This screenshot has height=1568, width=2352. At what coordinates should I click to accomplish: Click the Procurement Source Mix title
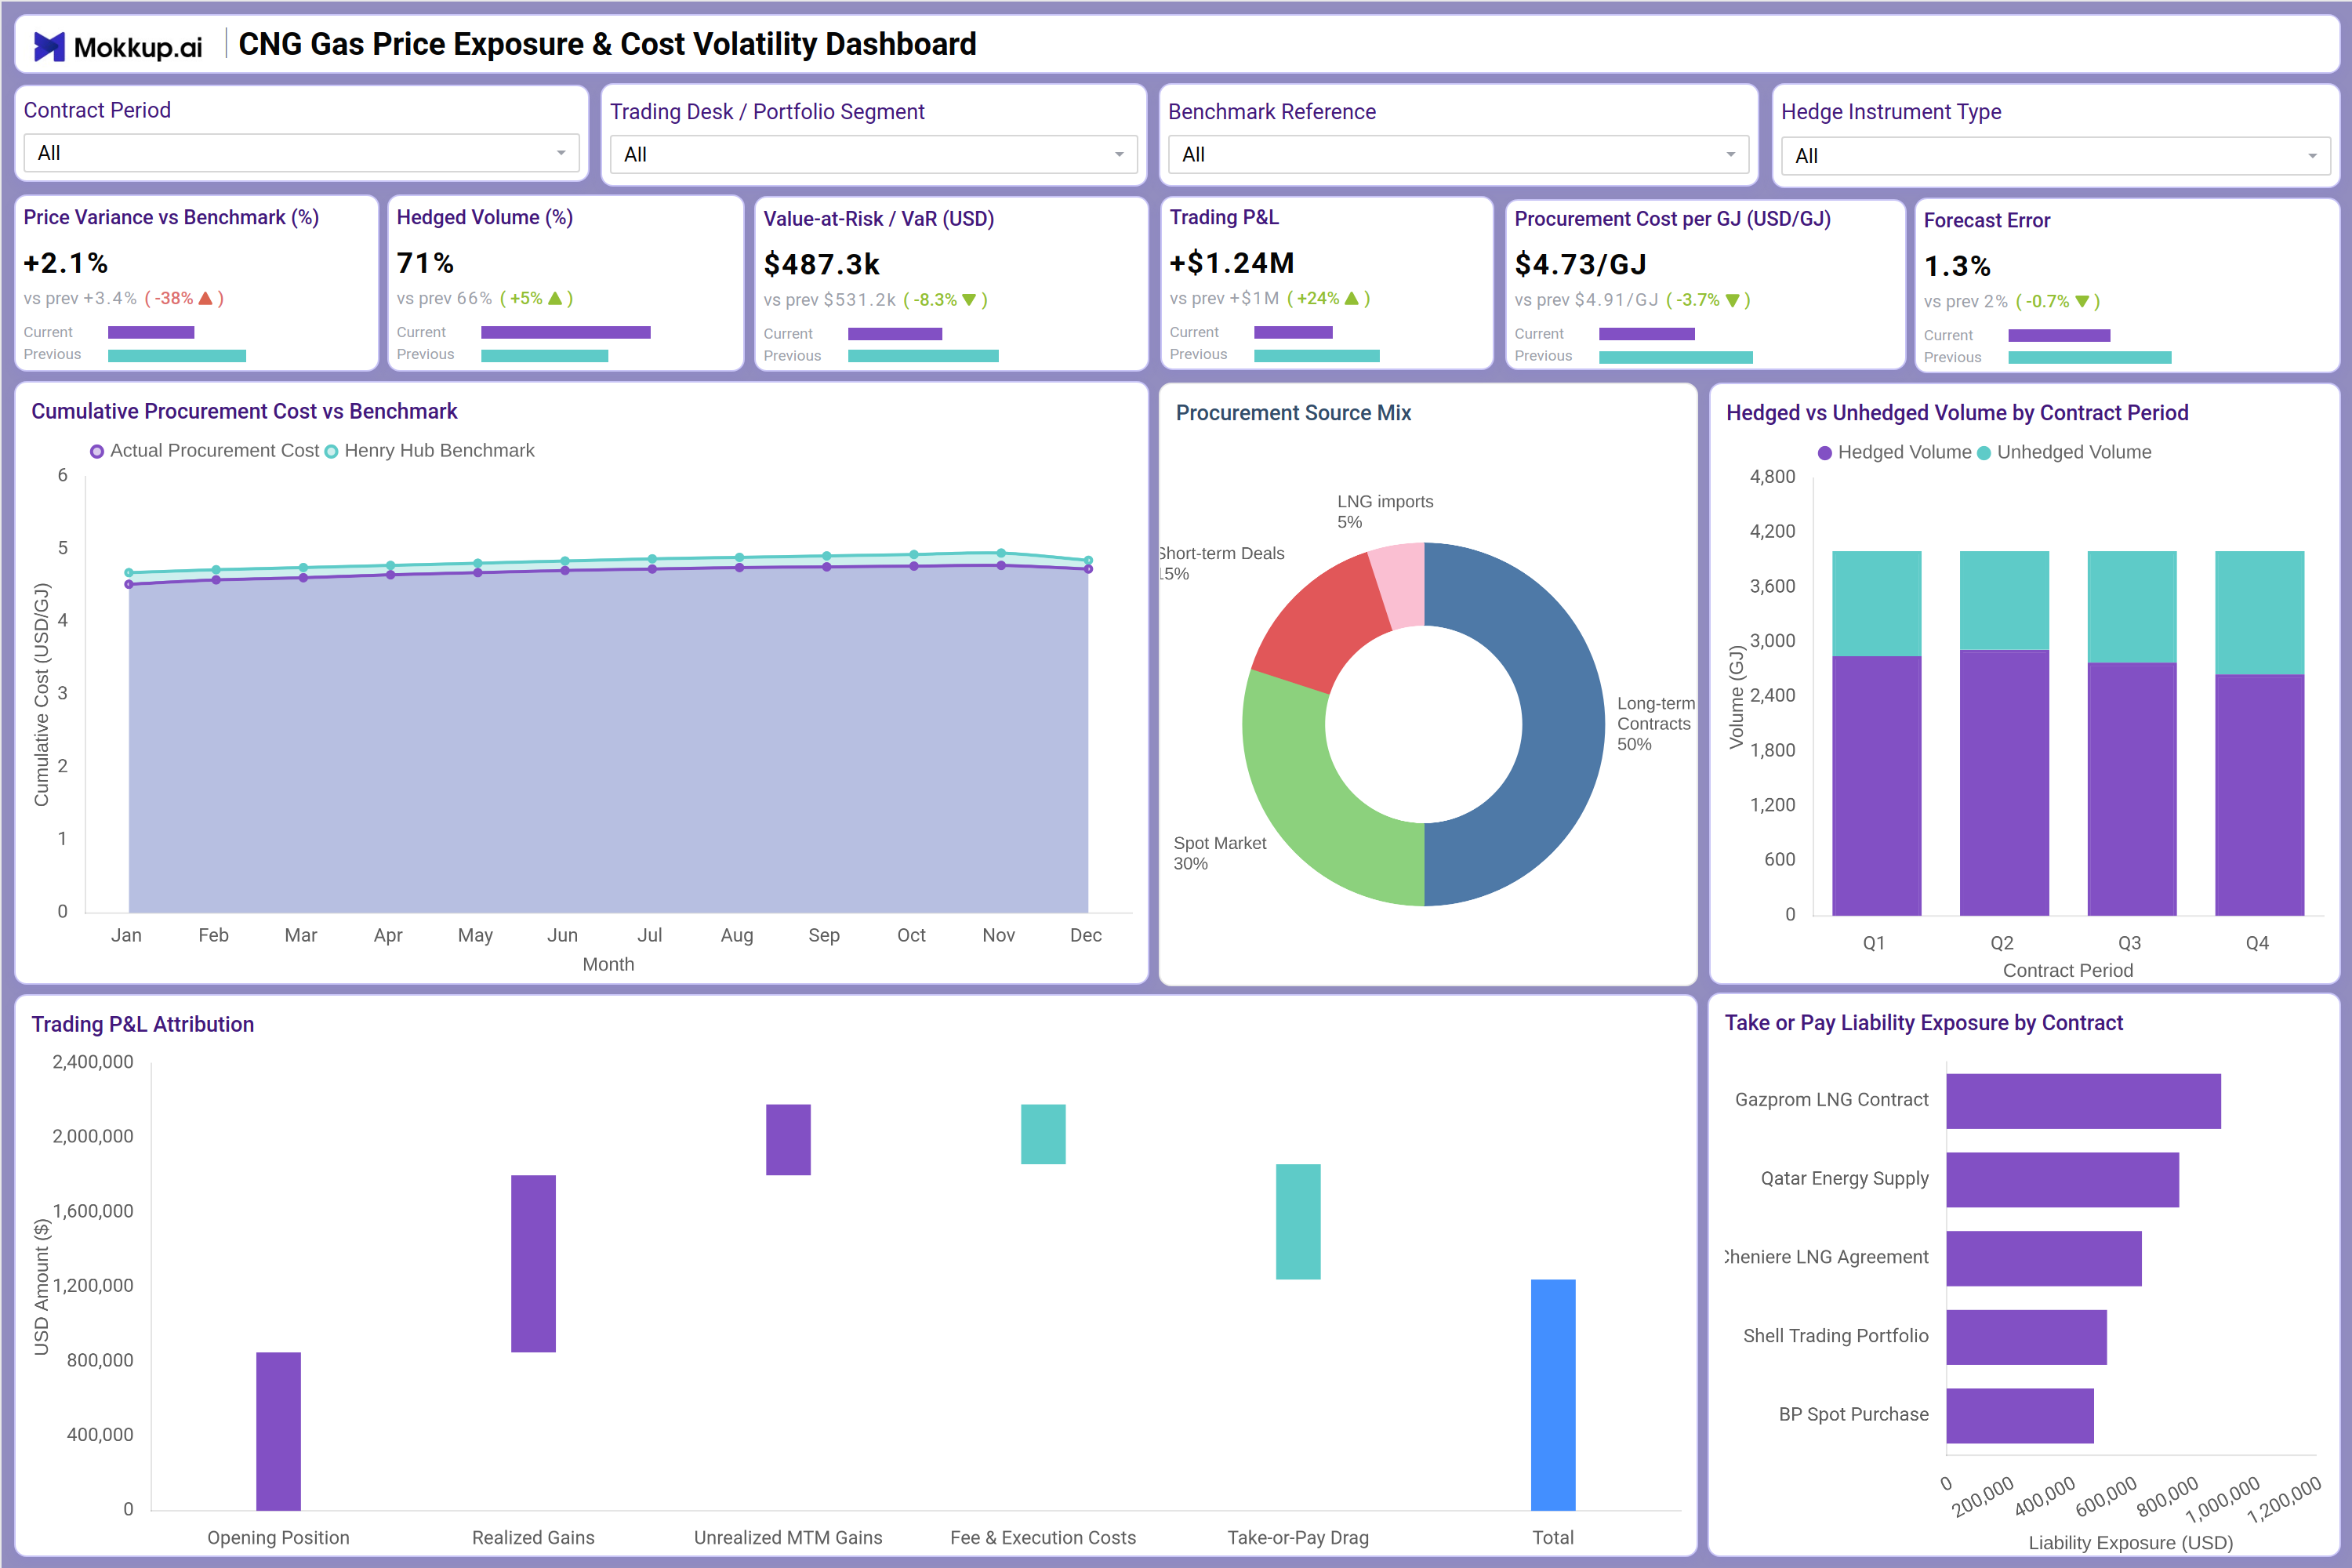1293,413
